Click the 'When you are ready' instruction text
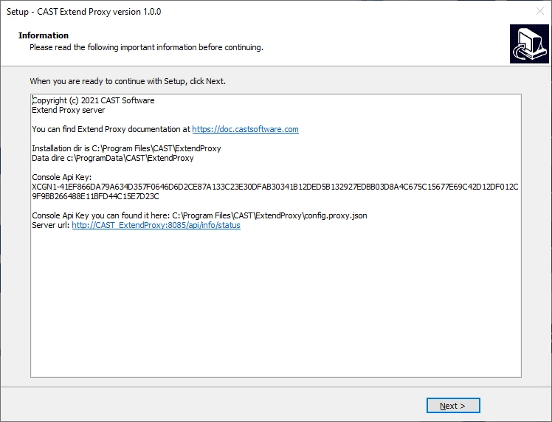 pyautogui.click(x=128, y=81)
